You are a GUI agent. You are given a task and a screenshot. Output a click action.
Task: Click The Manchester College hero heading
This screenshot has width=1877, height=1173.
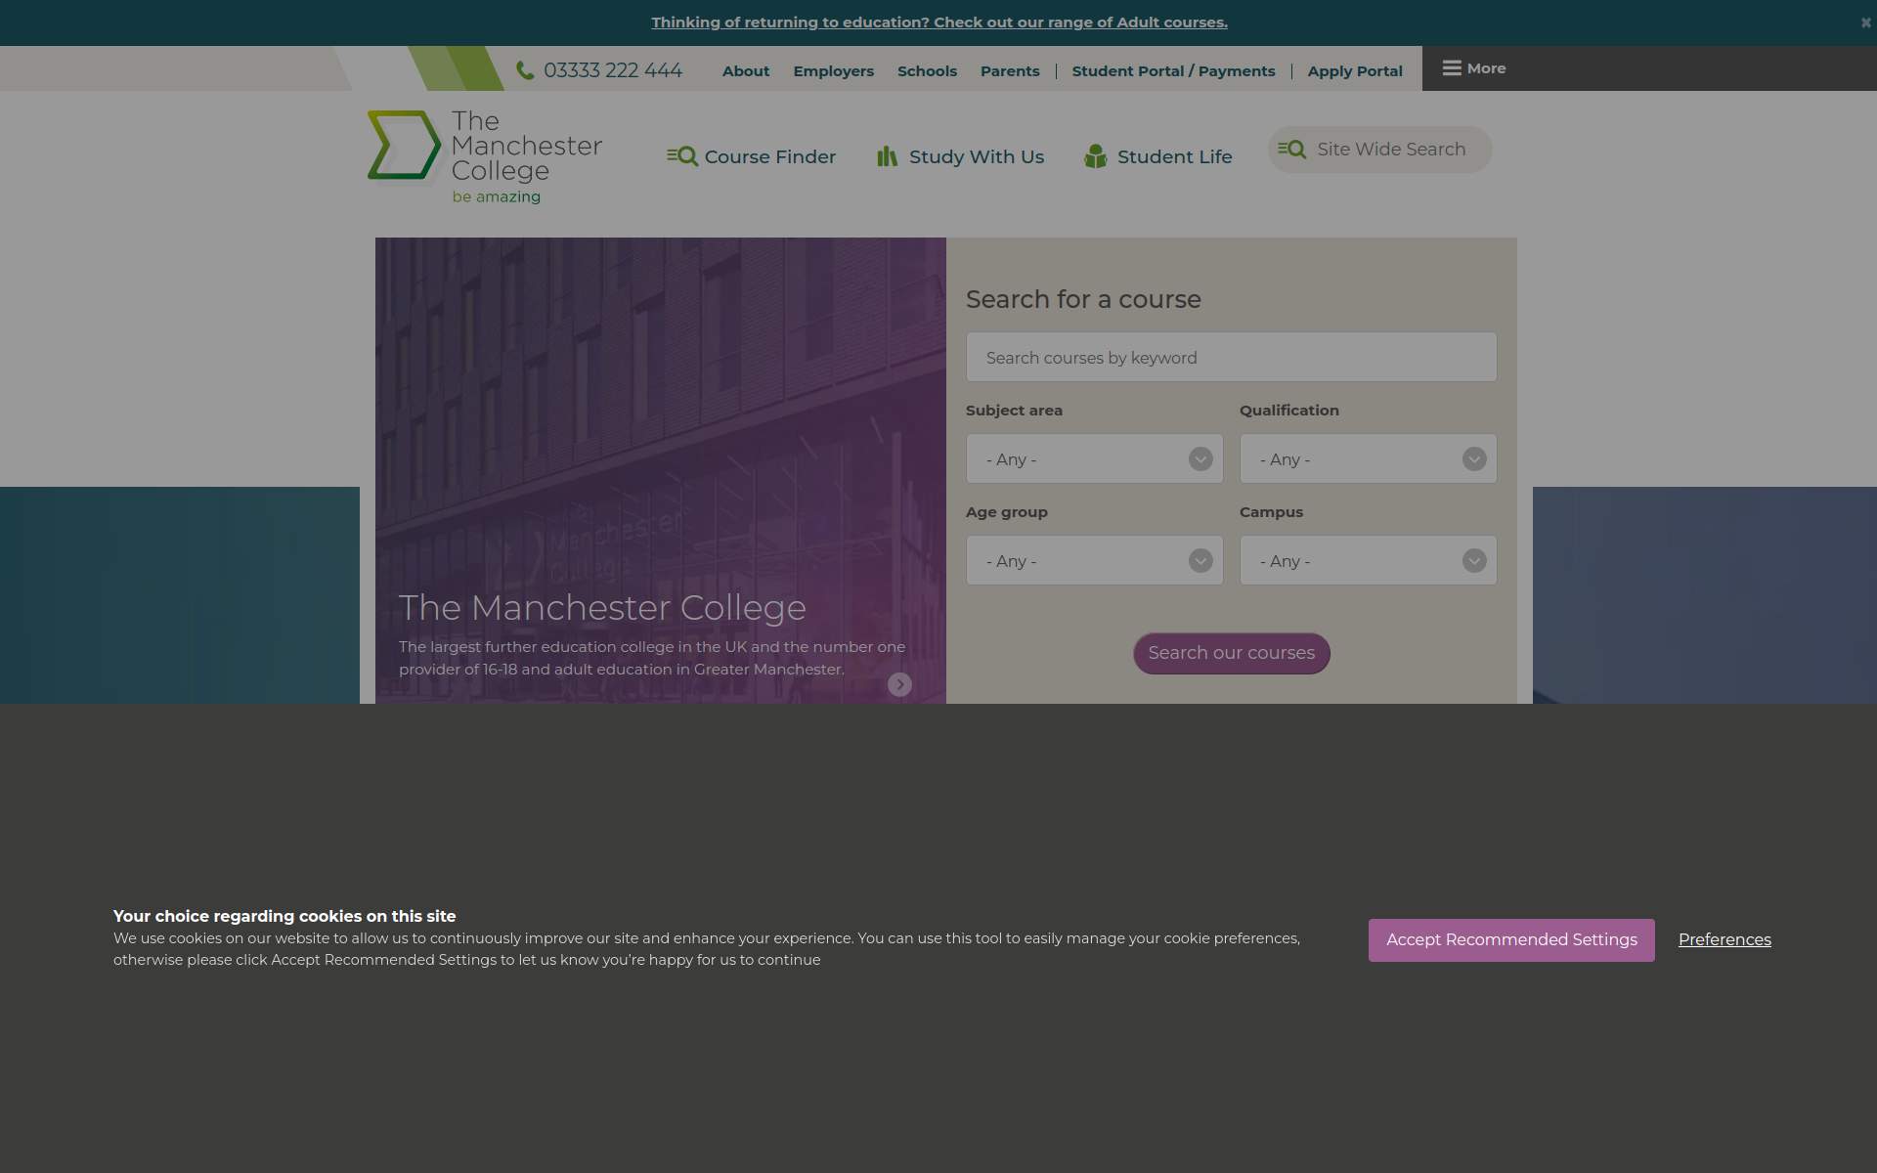(x=602, y=608)
